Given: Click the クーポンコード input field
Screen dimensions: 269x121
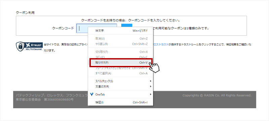Looking at the screenshot, I should [x=97, y=28].
